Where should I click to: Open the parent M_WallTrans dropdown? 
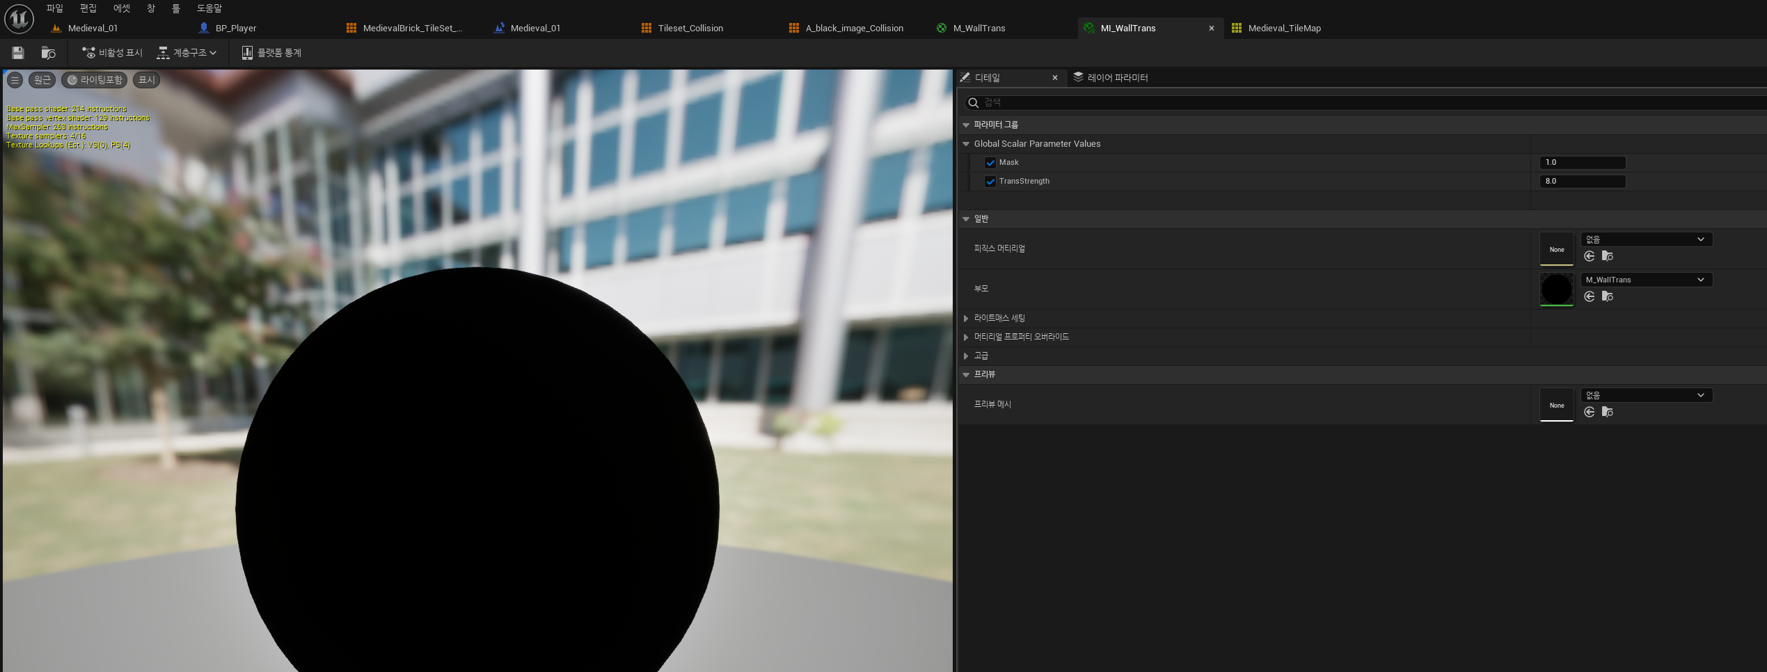click(x=1647, y=280)
